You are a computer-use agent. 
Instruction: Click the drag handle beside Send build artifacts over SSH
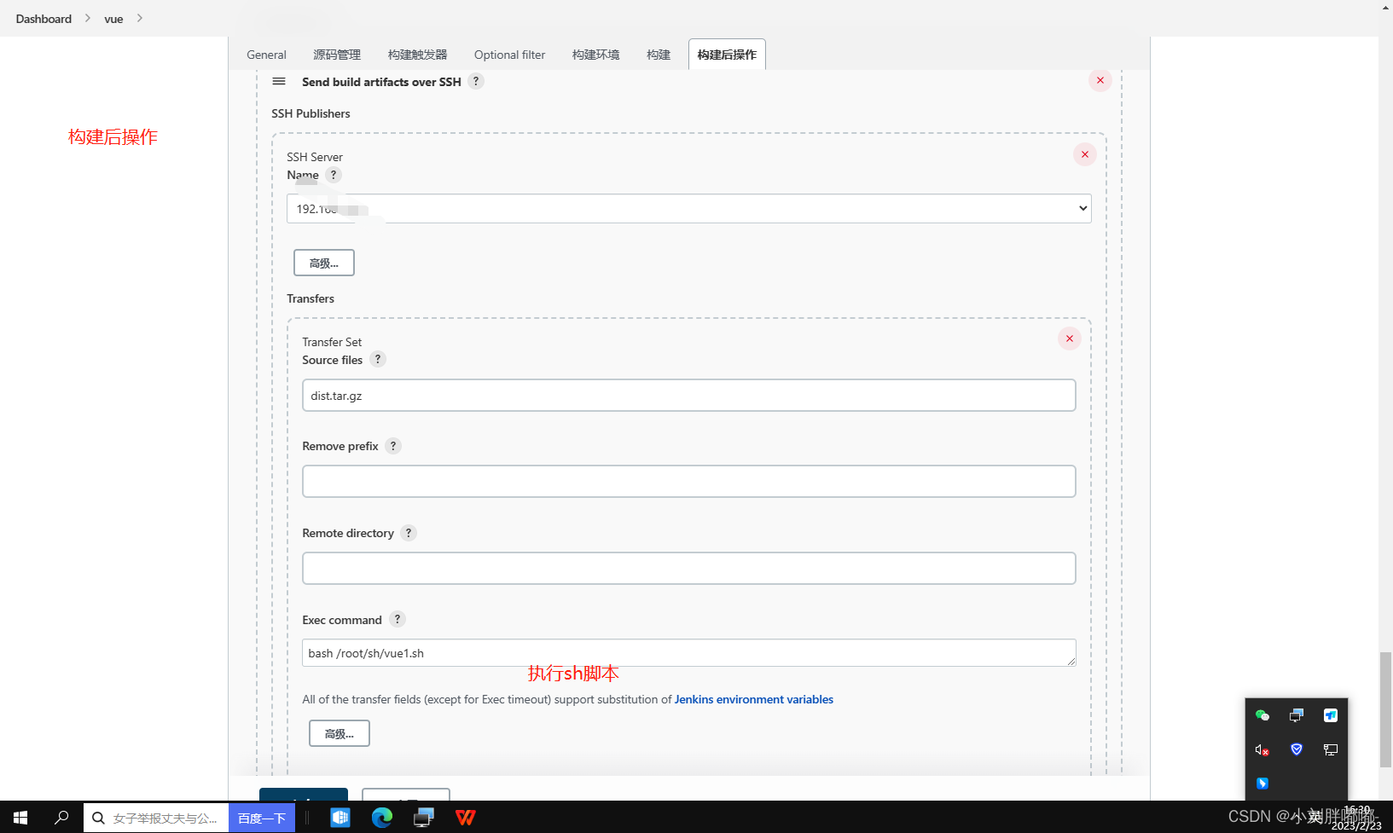[279, 81]
